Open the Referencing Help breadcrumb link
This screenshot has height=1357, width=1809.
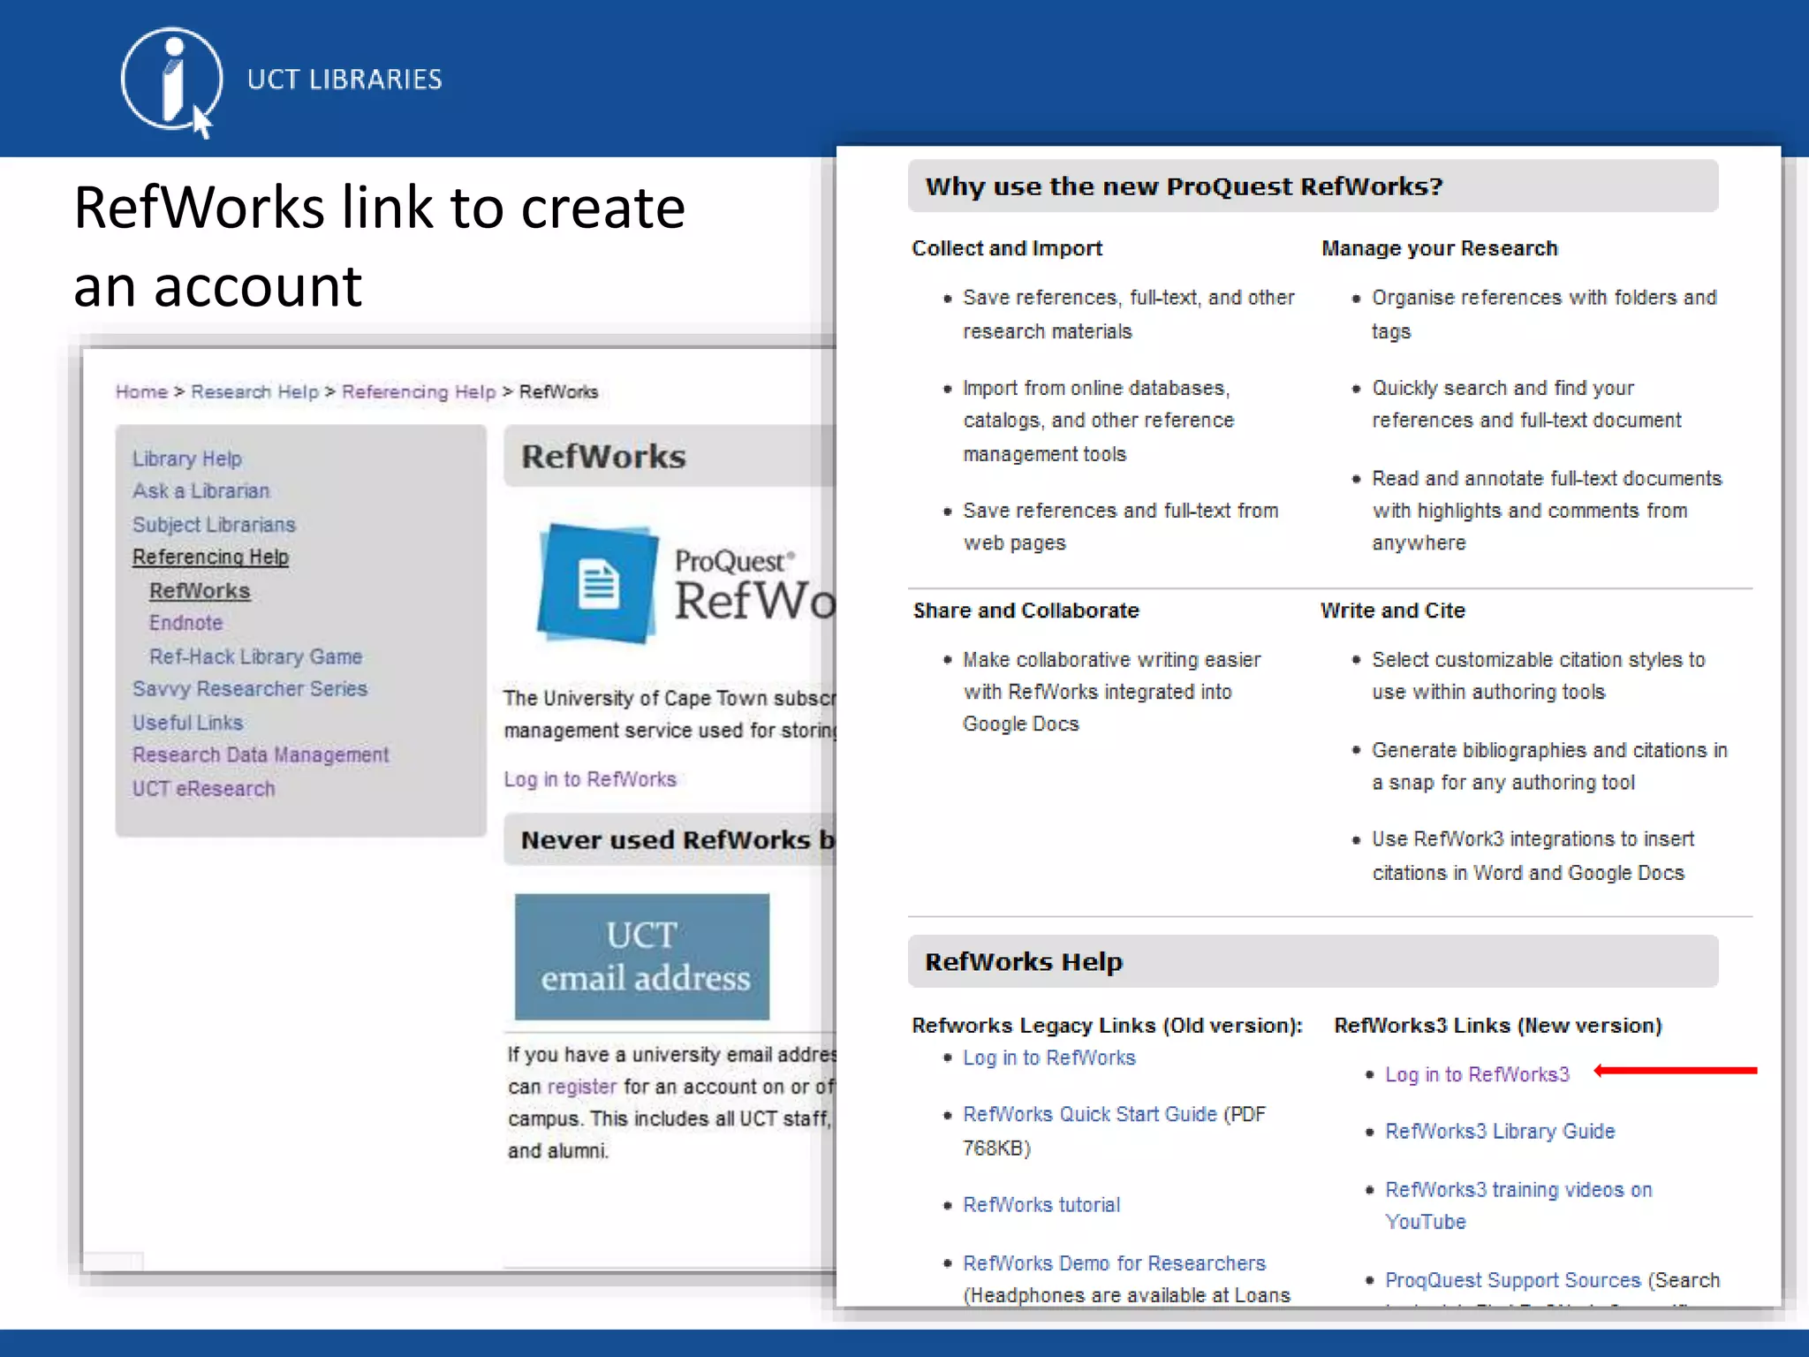(419, 391)
